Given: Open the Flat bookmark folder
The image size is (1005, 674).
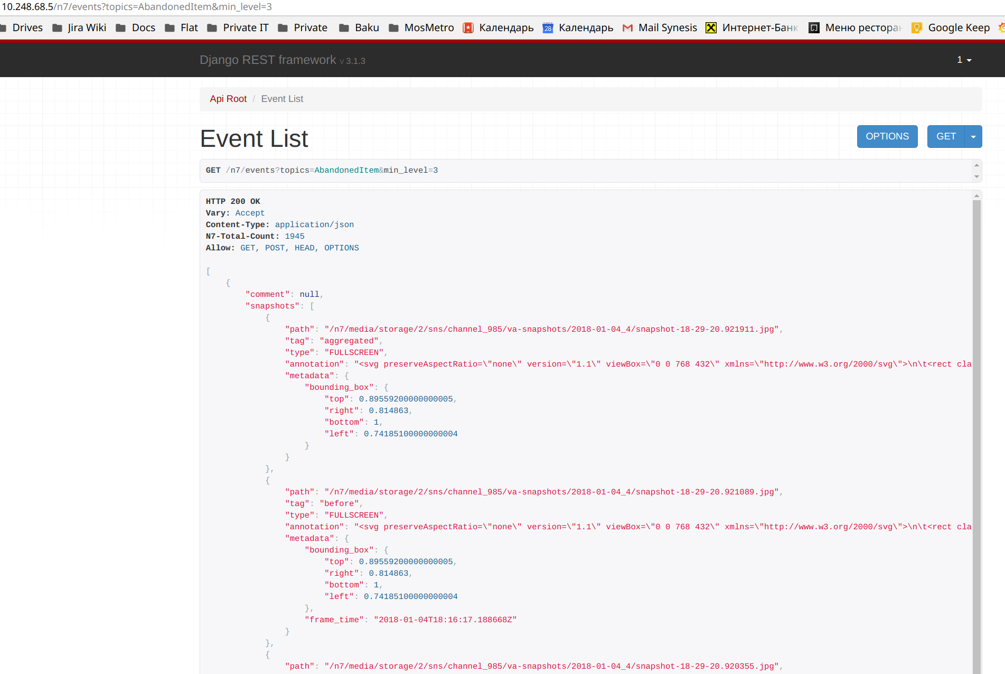Looking at the screenshot, I should 181,27.
